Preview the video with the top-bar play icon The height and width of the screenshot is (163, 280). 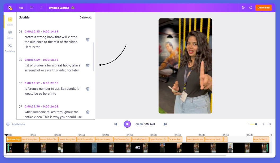(x=243, y=8)
